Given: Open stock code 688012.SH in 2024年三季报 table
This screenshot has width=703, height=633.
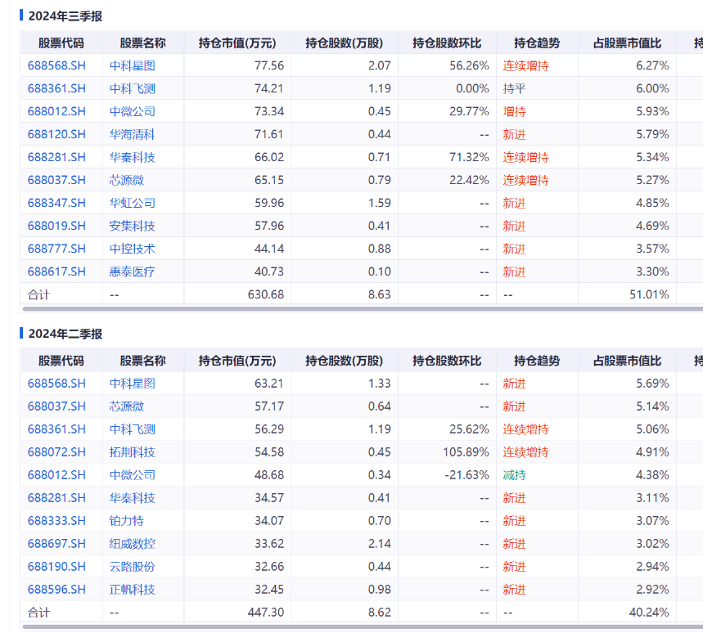Looking at the screenshot, I should click(x=56, y=111).
